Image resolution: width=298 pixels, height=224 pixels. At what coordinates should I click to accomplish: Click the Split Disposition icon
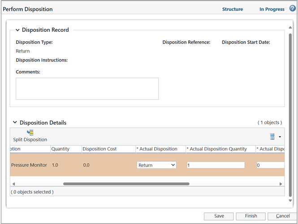30,133
